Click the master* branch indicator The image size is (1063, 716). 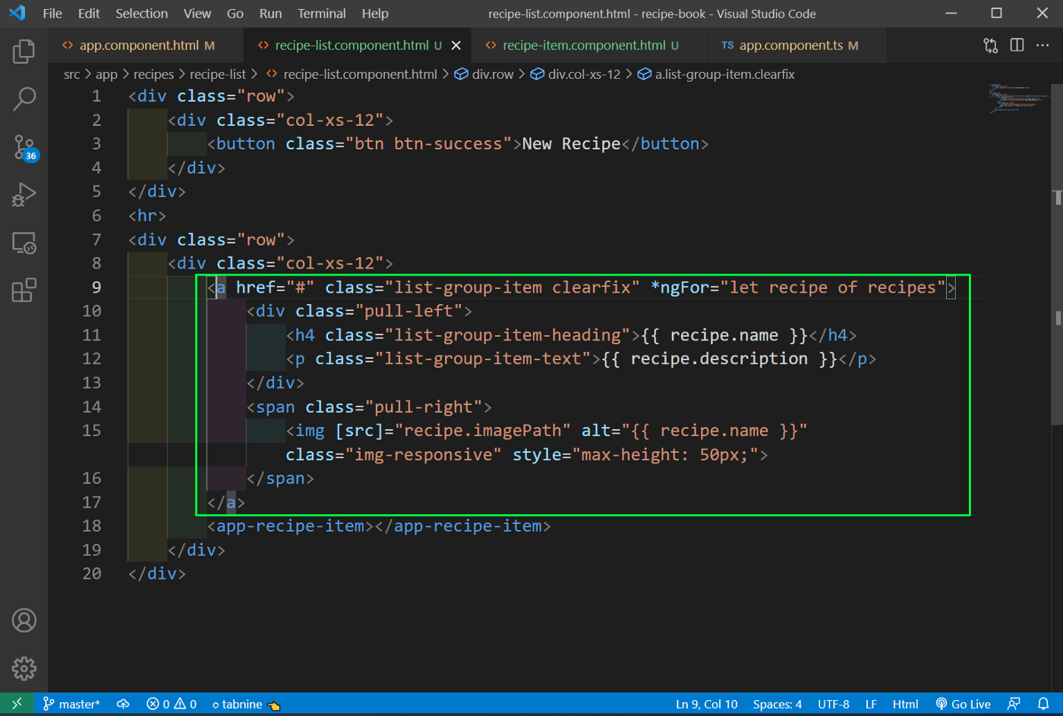pyautogui.click(x=71, y=704)
